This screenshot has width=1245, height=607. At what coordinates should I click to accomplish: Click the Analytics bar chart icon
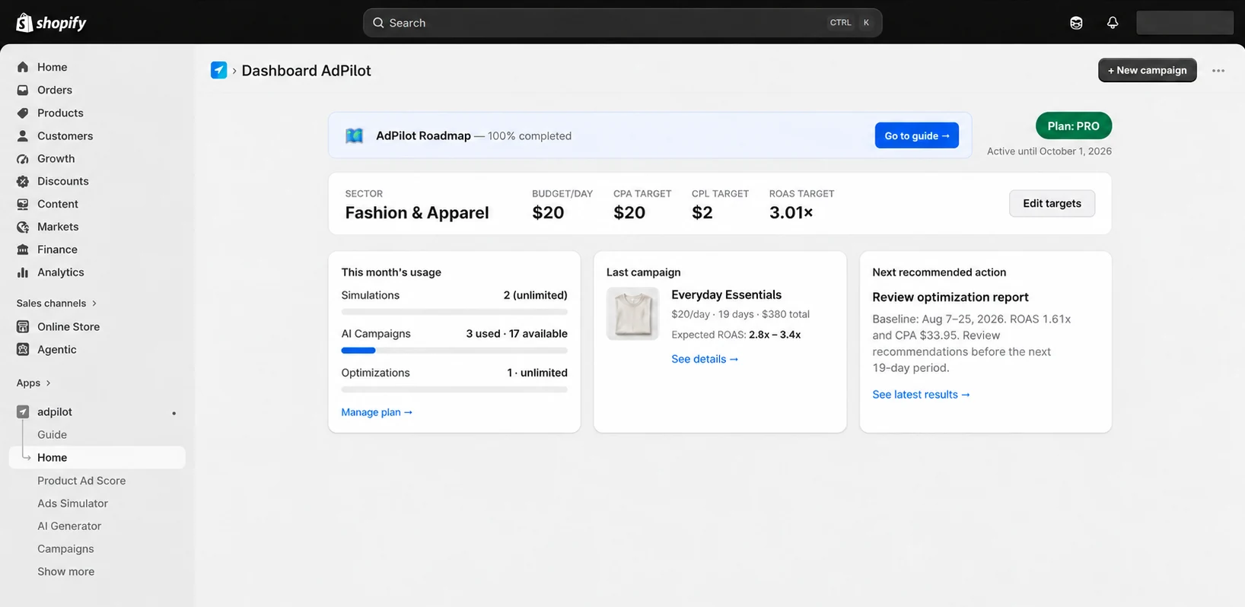[x=23, y=272]
